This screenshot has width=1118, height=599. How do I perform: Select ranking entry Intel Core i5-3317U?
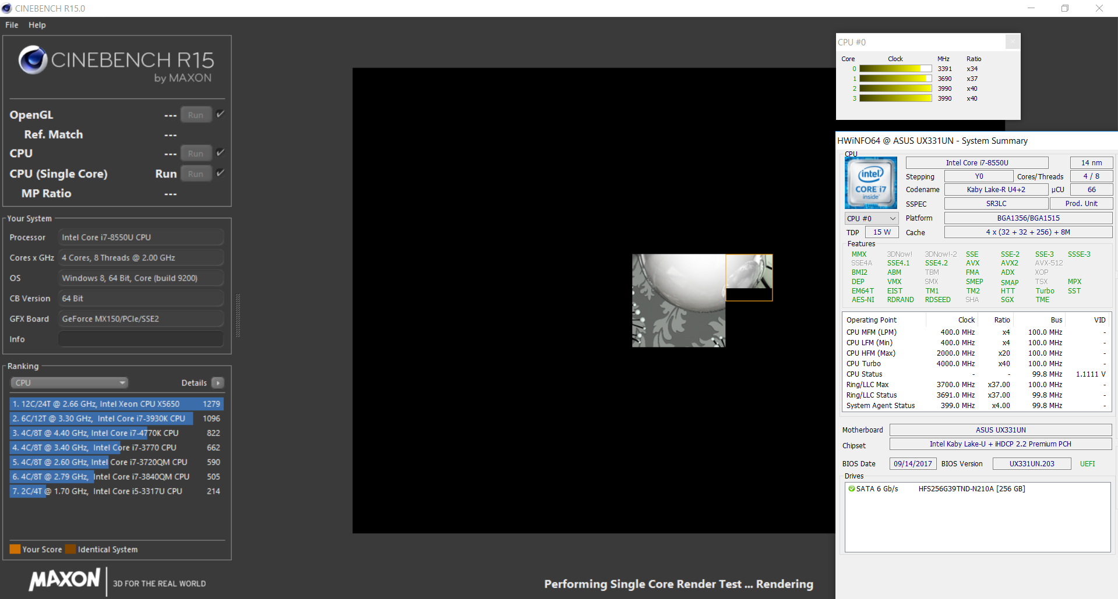(x=117, y=491)
